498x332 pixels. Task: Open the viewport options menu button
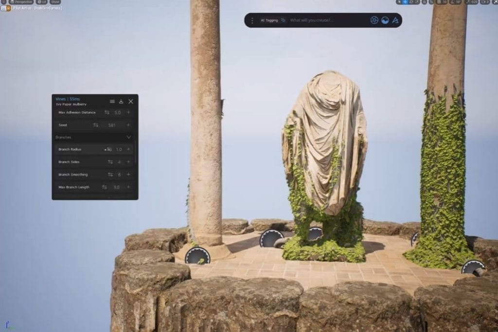coord(3,2)
